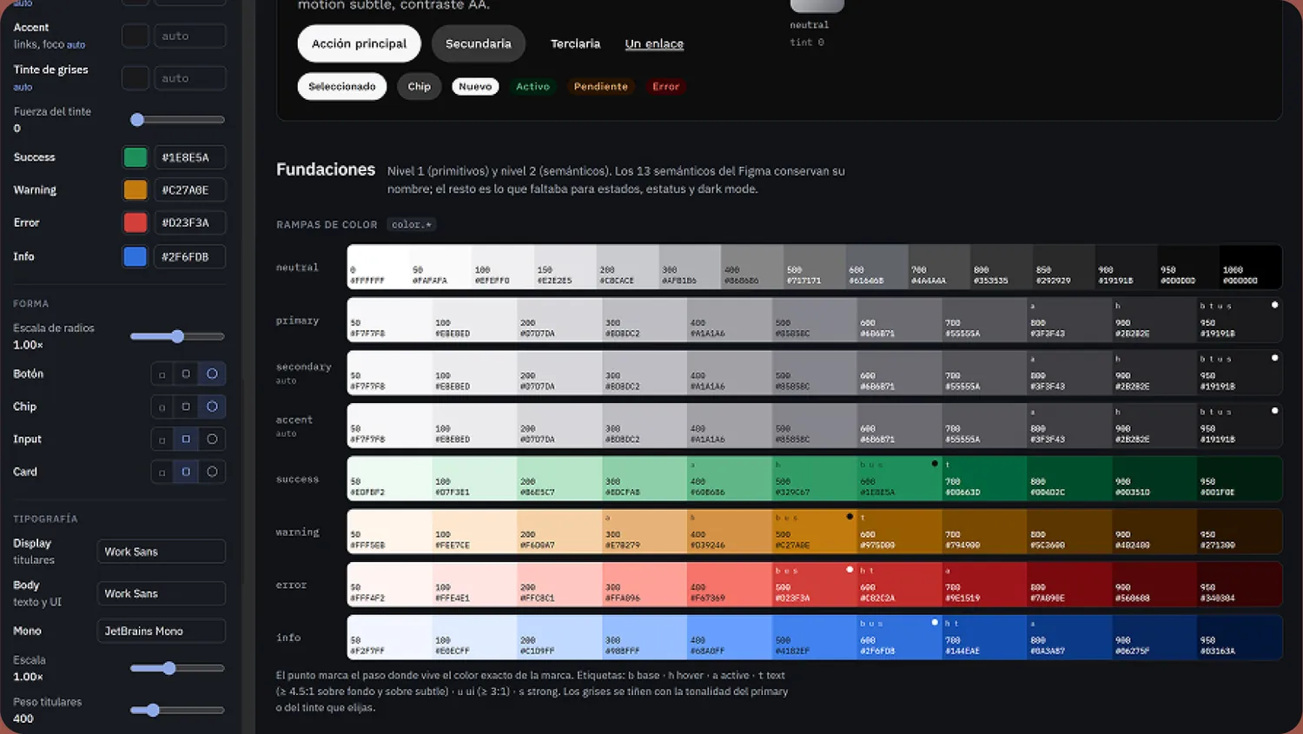Open the Mono font selector showing JetBrains Mono
The height and width of the screenshot is (734, 1303).
point(162,631)
